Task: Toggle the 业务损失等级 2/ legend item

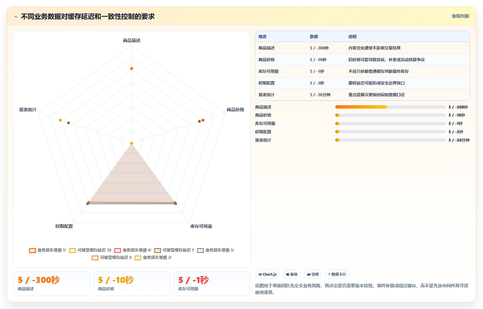Action: tap(153, 258)
